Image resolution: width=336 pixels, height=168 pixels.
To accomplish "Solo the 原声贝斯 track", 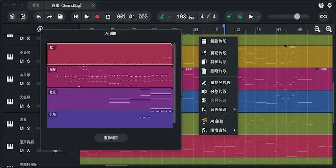I will 29,151.
